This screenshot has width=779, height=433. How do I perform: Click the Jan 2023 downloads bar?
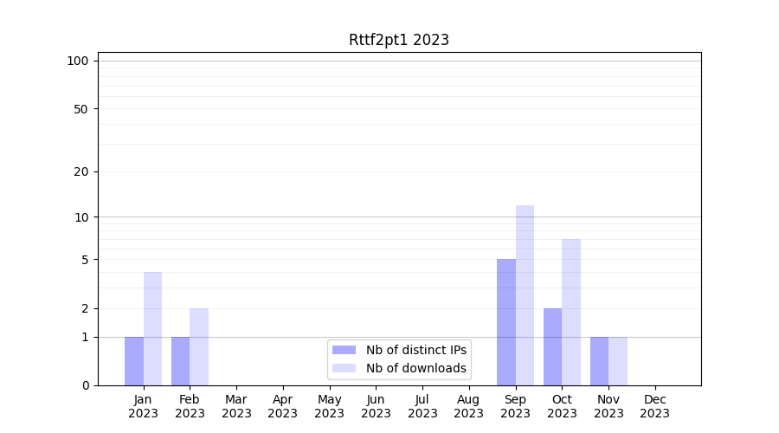152,329
